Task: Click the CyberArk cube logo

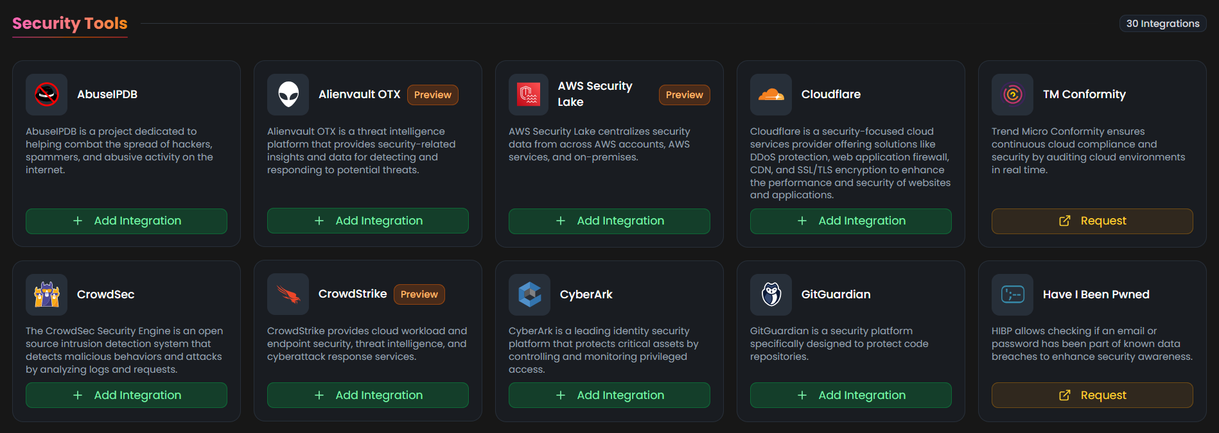Action: [x=529, y=294]
